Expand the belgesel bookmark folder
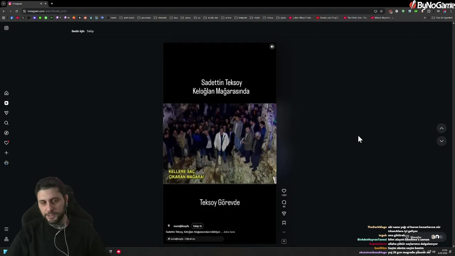The width and height of the screenshot is (455, 256). coord(241,18)
